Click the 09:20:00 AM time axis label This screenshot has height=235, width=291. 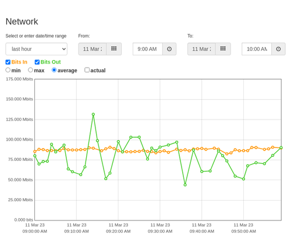click(x=118, y=232)
